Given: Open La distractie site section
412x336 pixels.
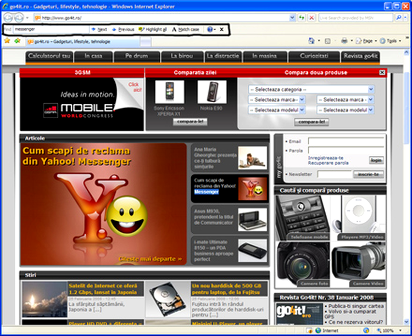Looking at the screenshot, I should tap(223, 56).
